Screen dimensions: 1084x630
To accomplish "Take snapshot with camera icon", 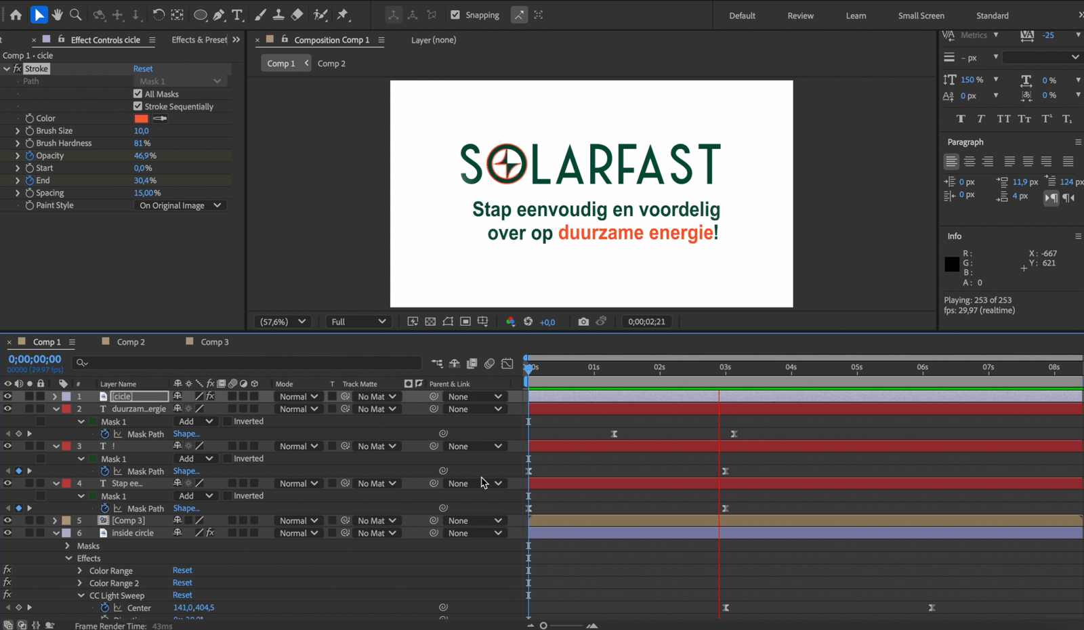I will [583, 322].
